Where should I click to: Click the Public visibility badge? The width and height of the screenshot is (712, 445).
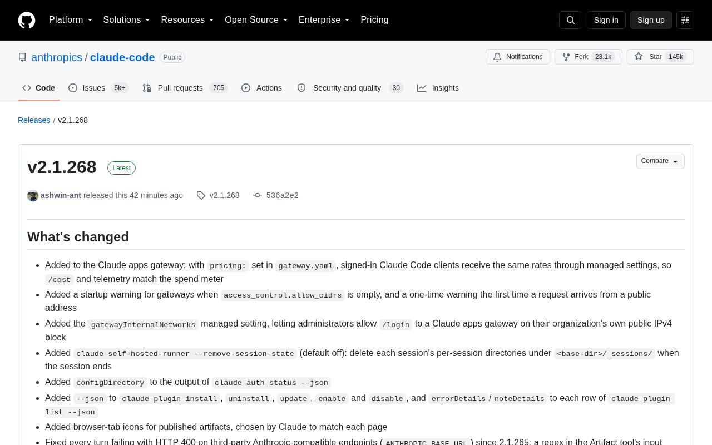coord(172,57)
